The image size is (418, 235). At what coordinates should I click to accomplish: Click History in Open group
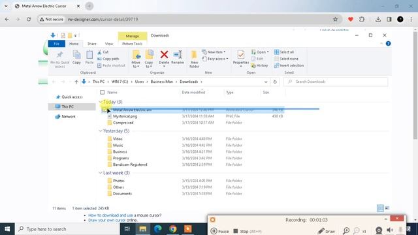(259, 65)
